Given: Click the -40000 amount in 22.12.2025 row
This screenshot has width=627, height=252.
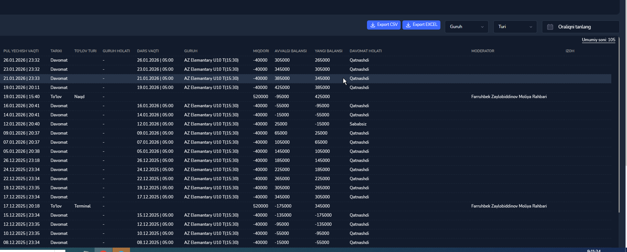Looking at the screenshot, I should [260, 179].
